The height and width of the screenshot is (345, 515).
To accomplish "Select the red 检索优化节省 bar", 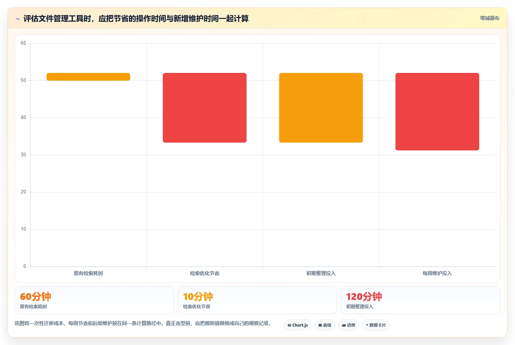I will click(x=205, y=108).
